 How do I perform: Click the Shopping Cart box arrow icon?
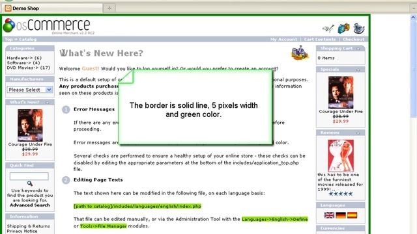(358, 49)
